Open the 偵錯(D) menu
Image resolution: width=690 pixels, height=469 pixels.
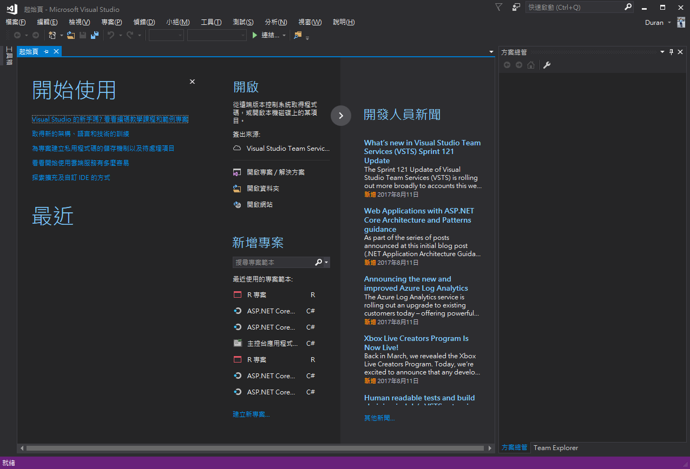coord(144,22)
